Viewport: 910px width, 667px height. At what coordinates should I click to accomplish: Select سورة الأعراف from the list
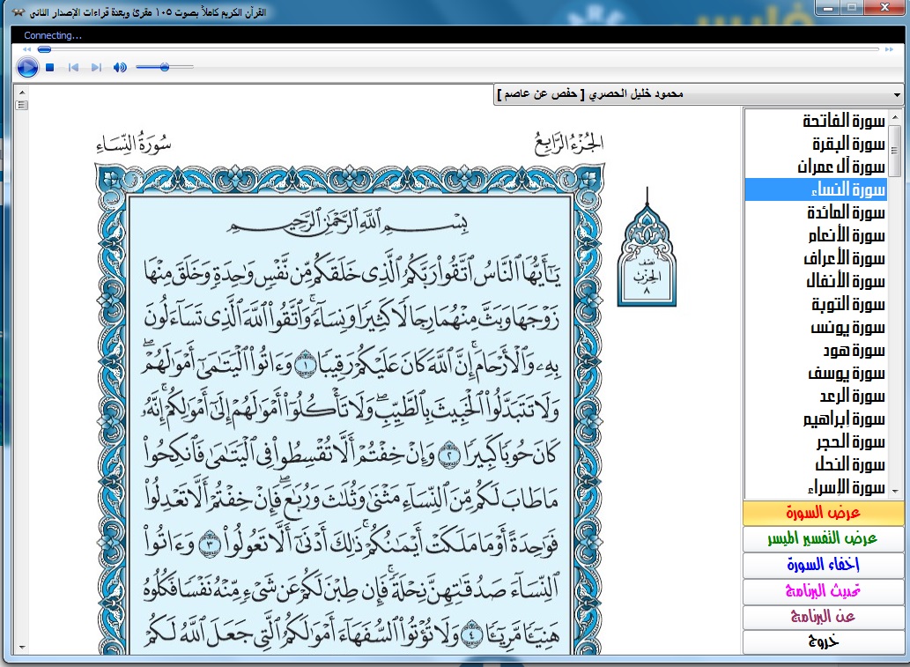(x=817, y=258)
